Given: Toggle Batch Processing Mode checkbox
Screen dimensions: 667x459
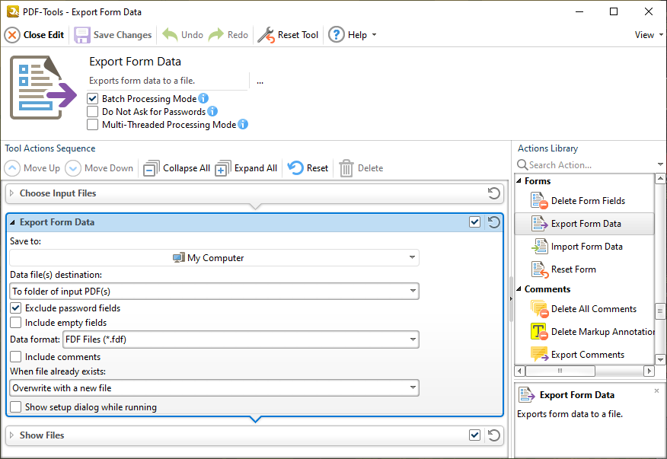Looking at the screenshot, I should click(92, 99).
